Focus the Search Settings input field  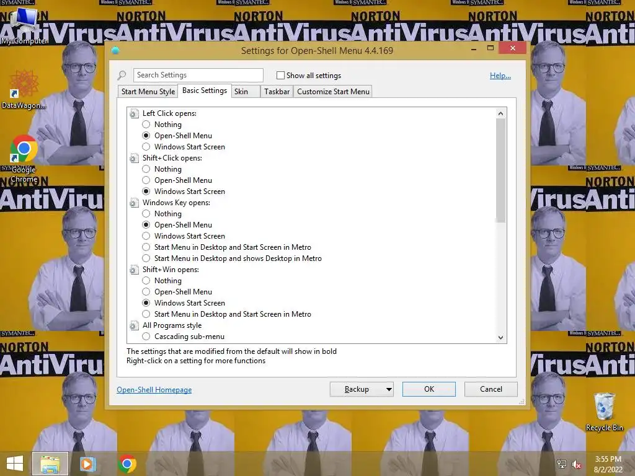click(198, 75)
